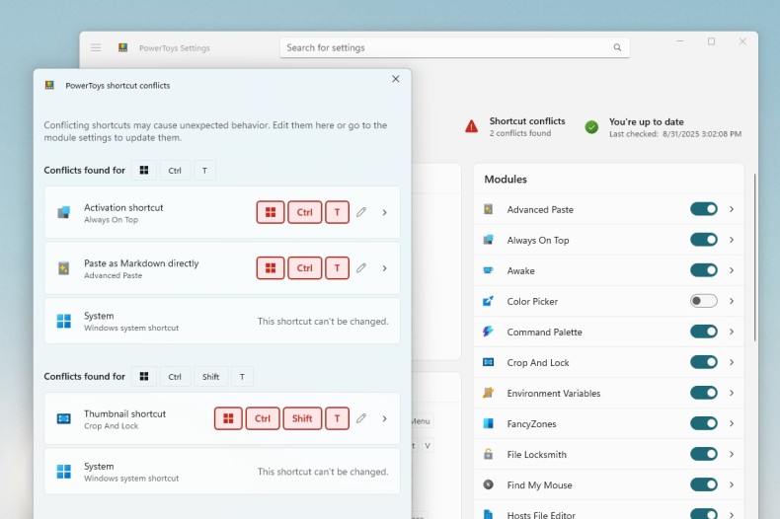Toggle Find My Mouse module off
780x519 pixels.
click(703, 484)
